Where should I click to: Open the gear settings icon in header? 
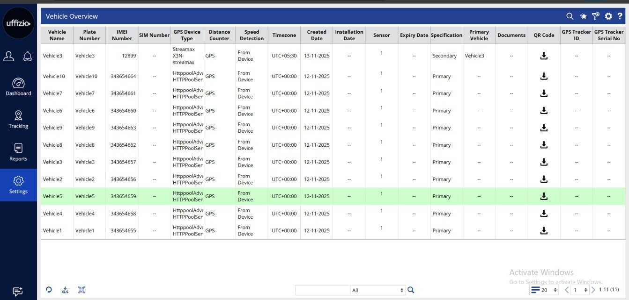tap(608, 16)
